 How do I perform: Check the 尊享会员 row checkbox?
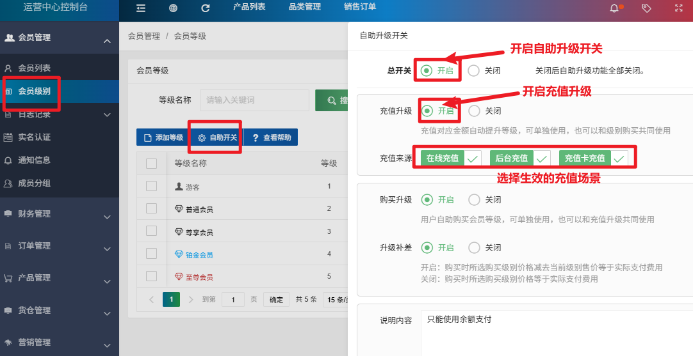coord(152,231)
